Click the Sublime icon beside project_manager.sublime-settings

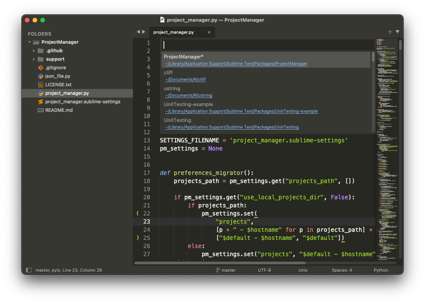[x=41, y=102]
